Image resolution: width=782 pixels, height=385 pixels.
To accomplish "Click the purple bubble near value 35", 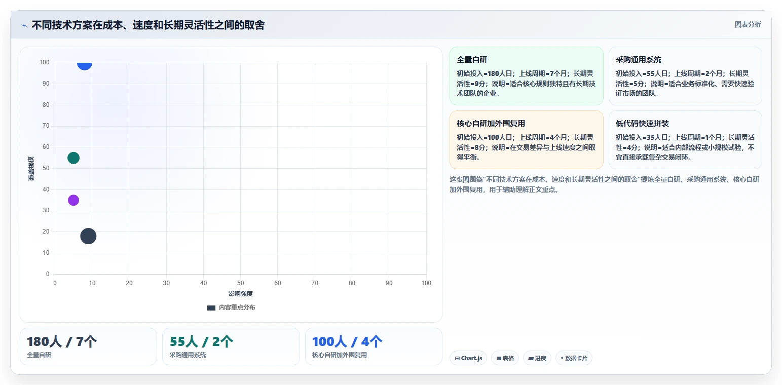I will click(73, 200).
